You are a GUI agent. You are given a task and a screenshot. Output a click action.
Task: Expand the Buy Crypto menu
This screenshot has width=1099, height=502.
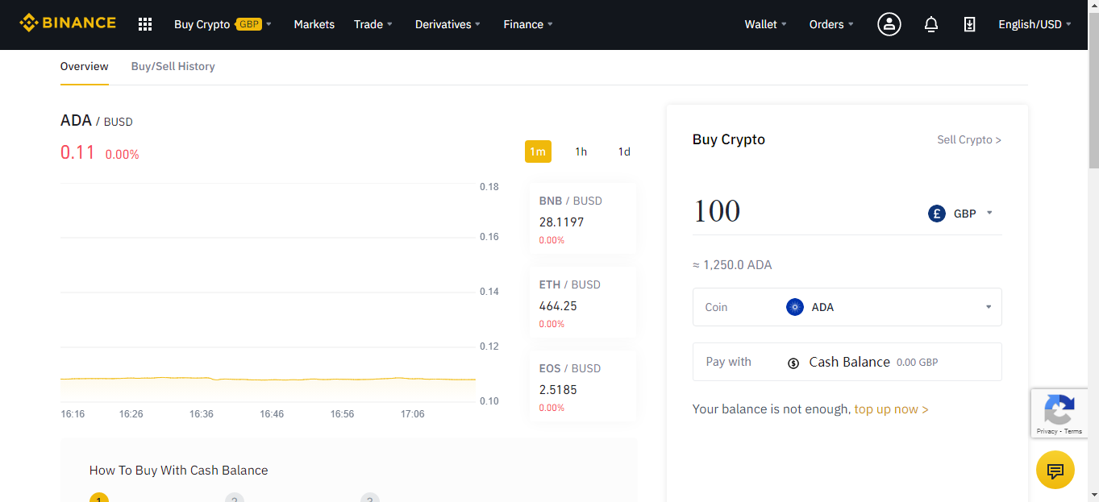(x=223, y=24)
